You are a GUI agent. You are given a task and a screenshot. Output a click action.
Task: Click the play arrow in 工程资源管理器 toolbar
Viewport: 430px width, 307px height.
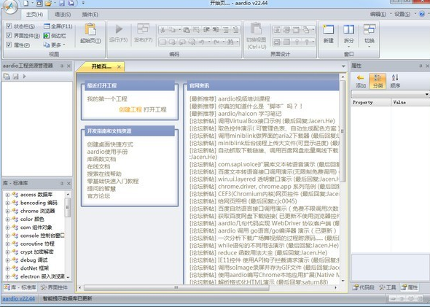click(24, 77)
